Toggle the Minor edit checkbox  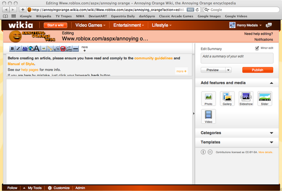click(257, 48)
